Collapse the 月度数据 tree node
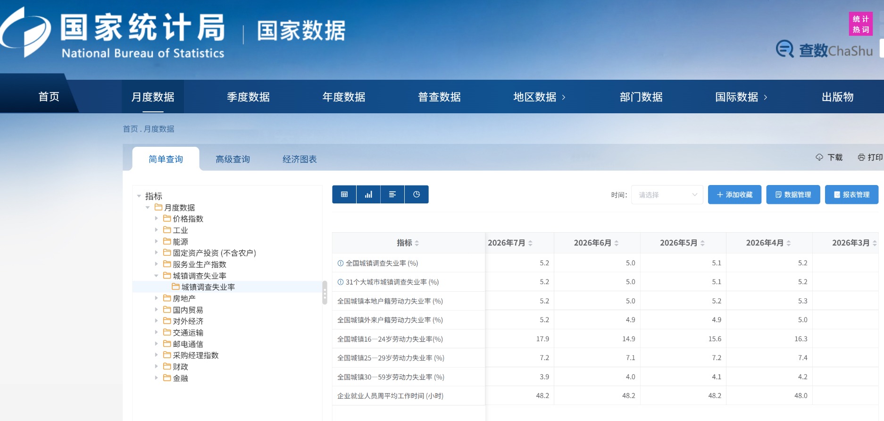 tap(148, 208)
